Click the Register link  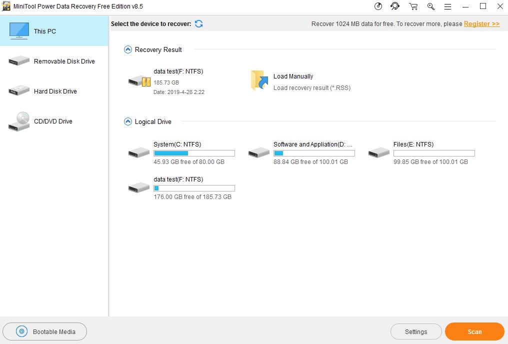tap(481, 23)
